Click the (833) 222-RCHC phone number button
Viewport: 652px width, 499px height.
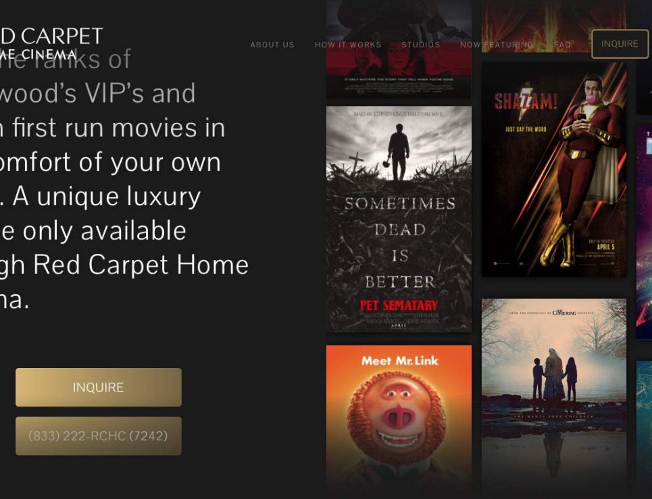point(99,436)
